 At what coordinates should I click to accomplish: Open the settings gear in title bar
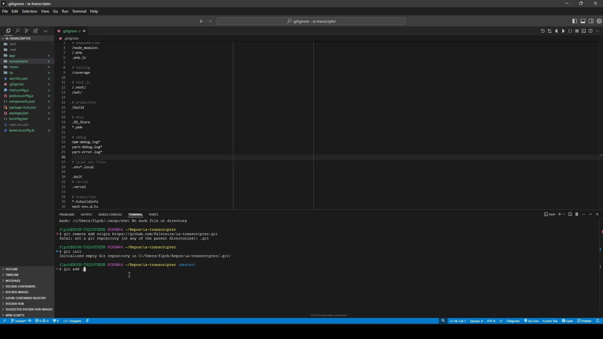click(x=599, y=21)
